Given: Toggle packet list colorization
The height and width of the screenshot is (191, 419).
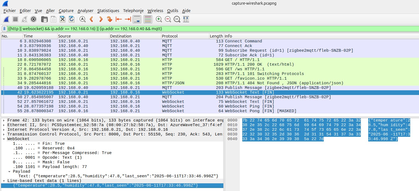Looking at the screenshot, I should 148,19.
